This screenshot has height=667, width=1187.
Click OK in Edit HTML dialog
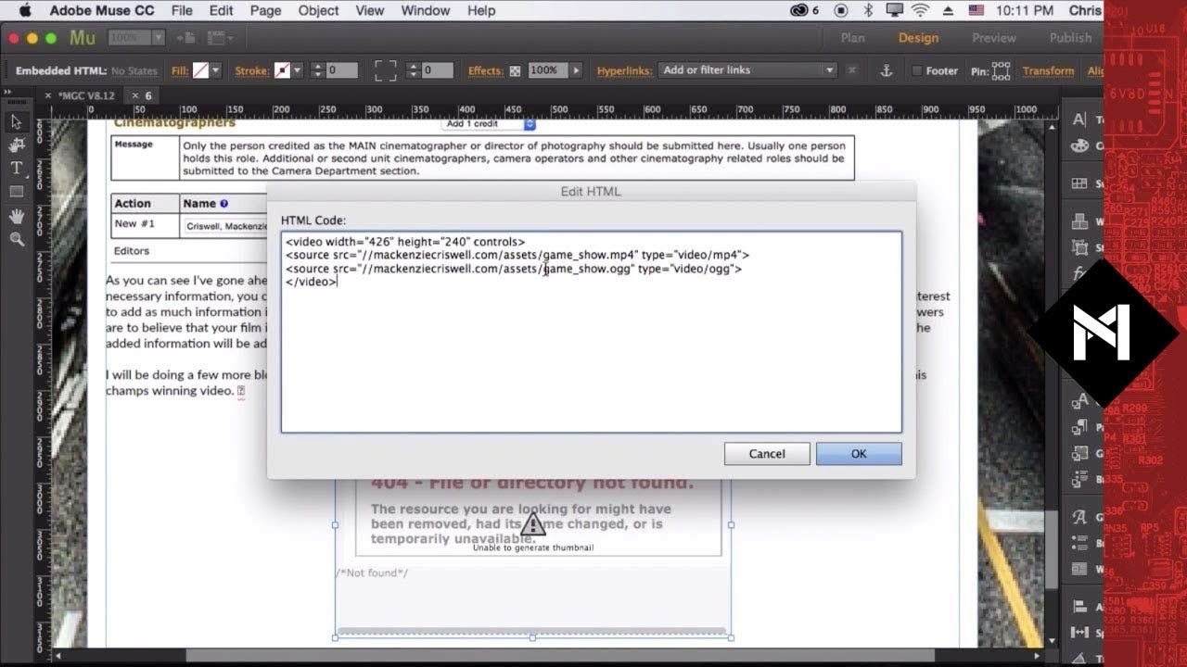858,454
